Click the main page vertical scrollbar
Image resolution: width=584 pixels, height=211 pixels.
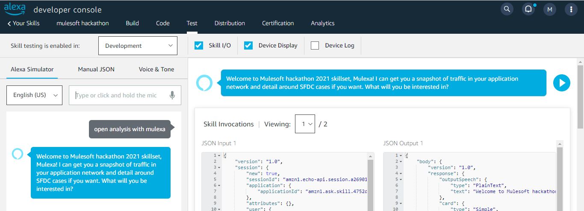[580, 97]
